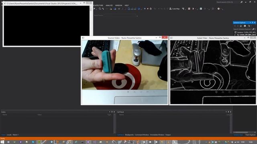Screen dimensions: 257x144
Task: Open the Autos panel window options arrow
Action: (x=110, y=112)
